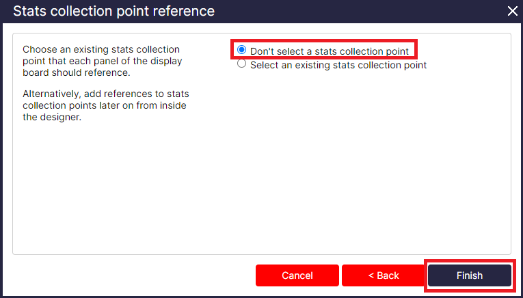Go to previous step with < Back

coord(383,275)
